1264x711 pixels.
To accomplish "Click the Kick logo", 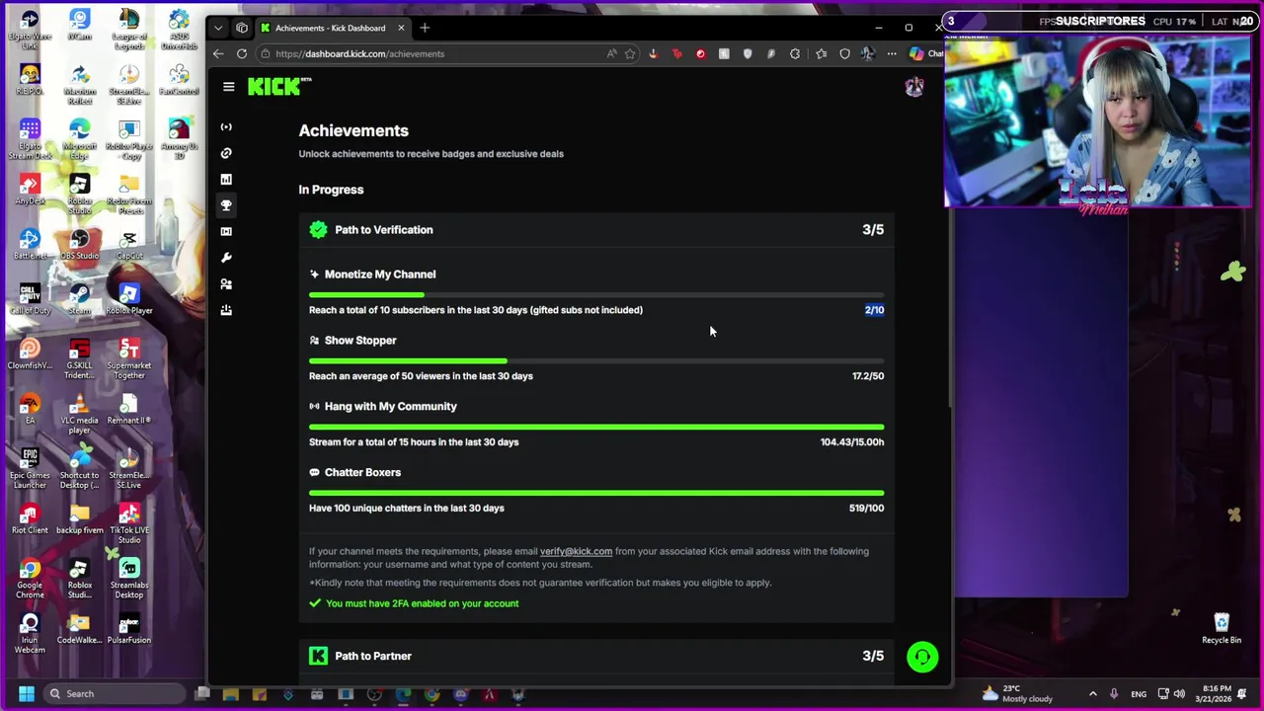I will (278, 87).
